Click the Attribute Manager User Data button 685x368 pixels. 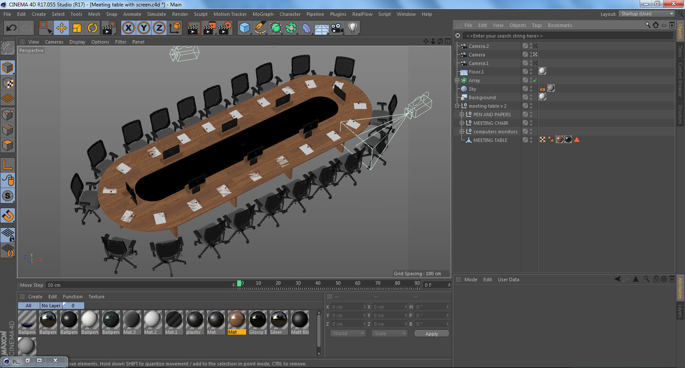[509, 280]
